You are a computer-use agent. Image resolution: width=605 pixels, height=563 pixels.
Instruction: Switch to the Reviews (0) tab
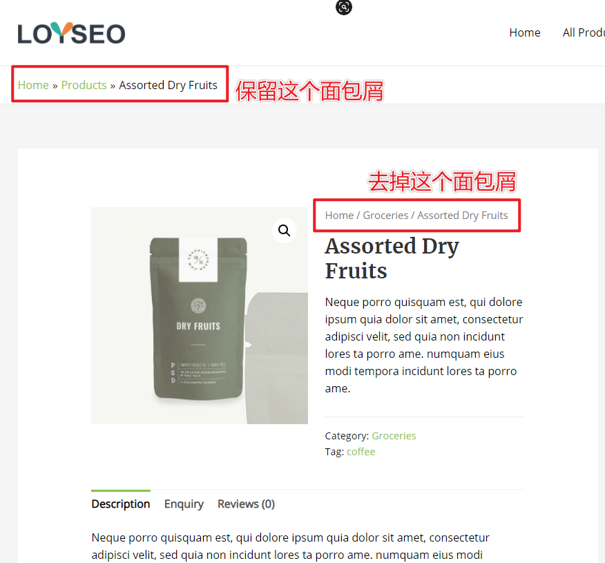tap(246, 504)
